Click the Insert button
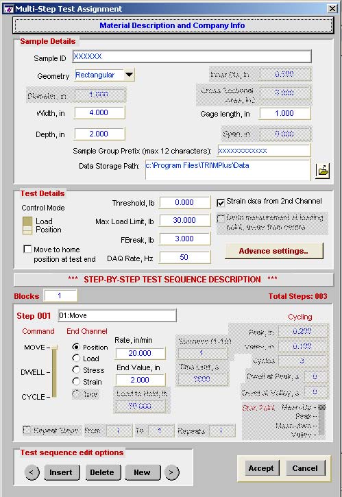This screenshot has height=497, width=342. pyautogui.click(x=61, y=472)
